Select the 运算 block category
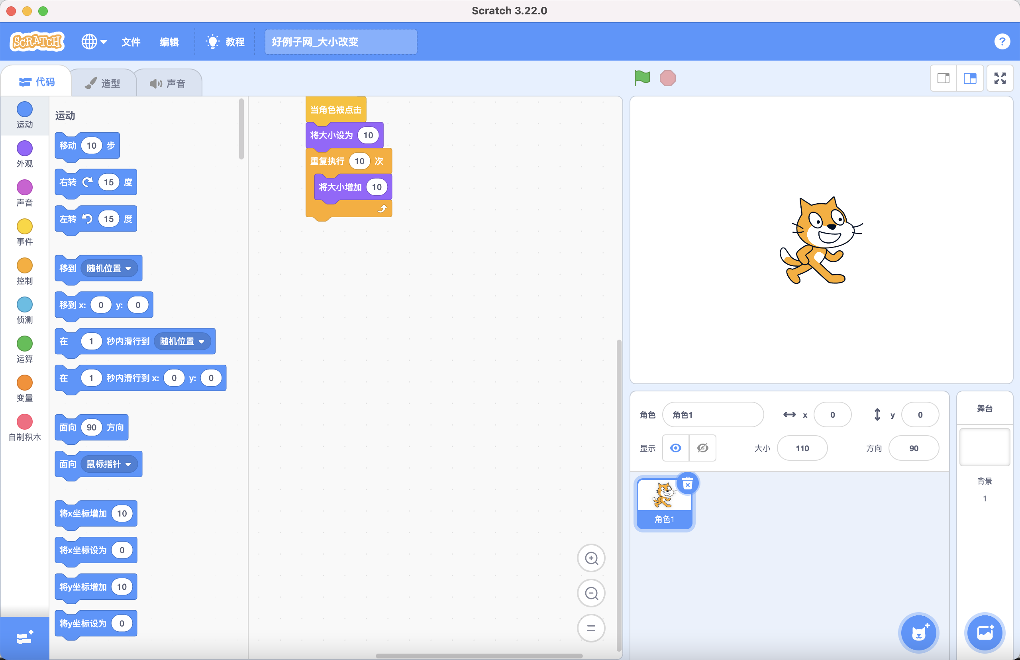1020x660 pixels. (x=24, y=349)
